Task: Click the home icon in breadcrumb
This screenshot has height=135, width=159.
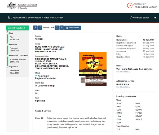Action: (x=9, y=18)
